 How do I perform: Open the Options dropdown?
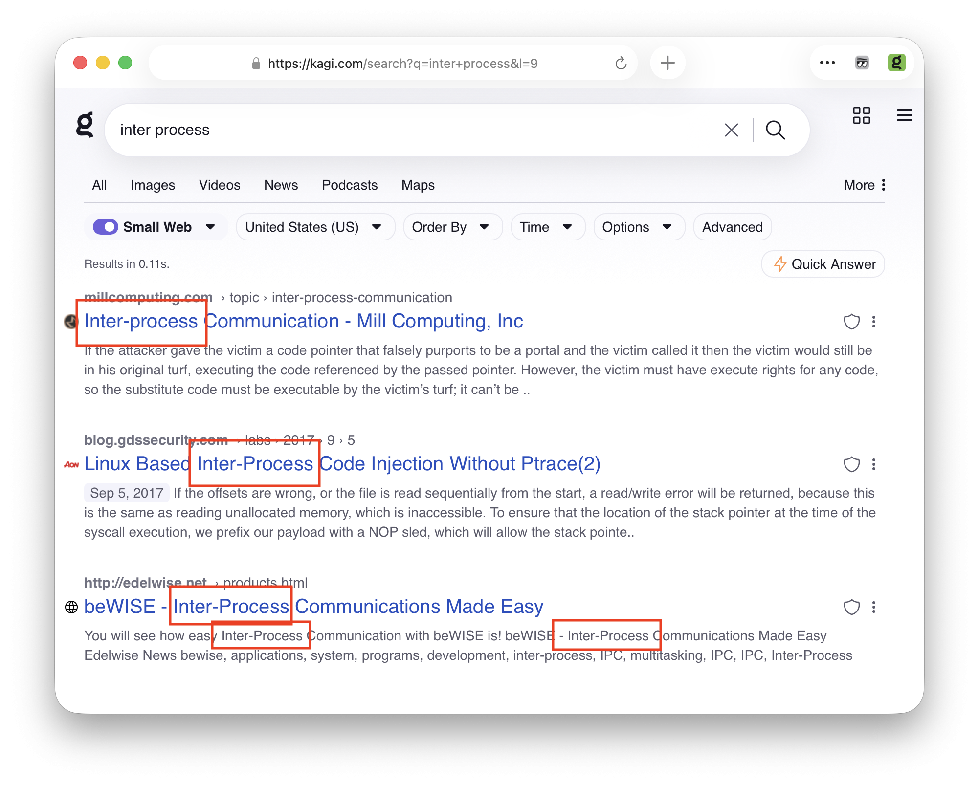(638, 227)
